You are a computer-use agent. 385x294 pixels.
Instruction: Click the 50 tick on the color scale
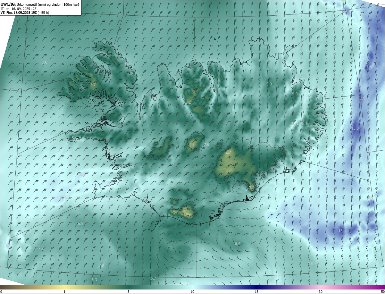point(382,292)
